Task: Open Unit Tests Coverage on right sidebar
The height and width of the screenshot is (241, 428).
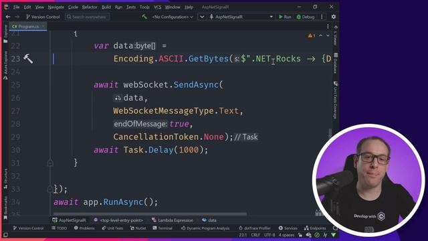Action: (x=336, y=100)
